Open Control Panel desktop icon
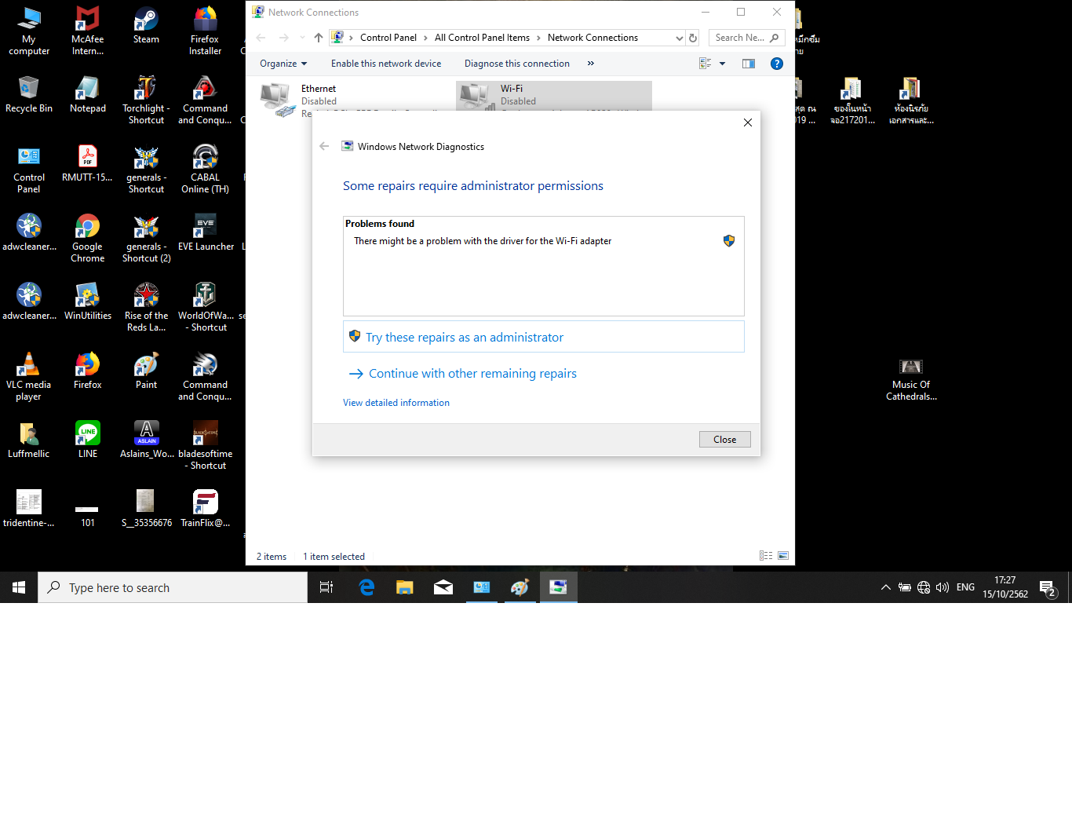 click(29, 170)
